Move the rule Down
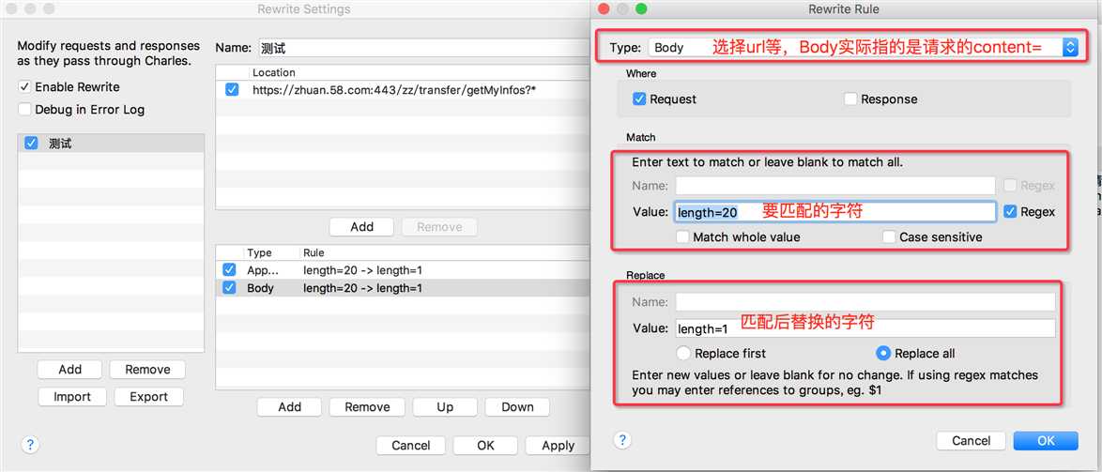The width and height of the screenshot is (1102, 472). click(517, 406)
